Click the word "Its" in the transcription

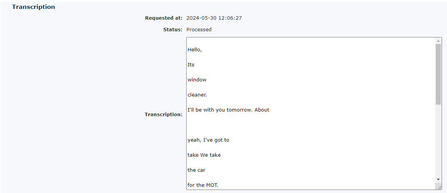click(x=191, y=64)
